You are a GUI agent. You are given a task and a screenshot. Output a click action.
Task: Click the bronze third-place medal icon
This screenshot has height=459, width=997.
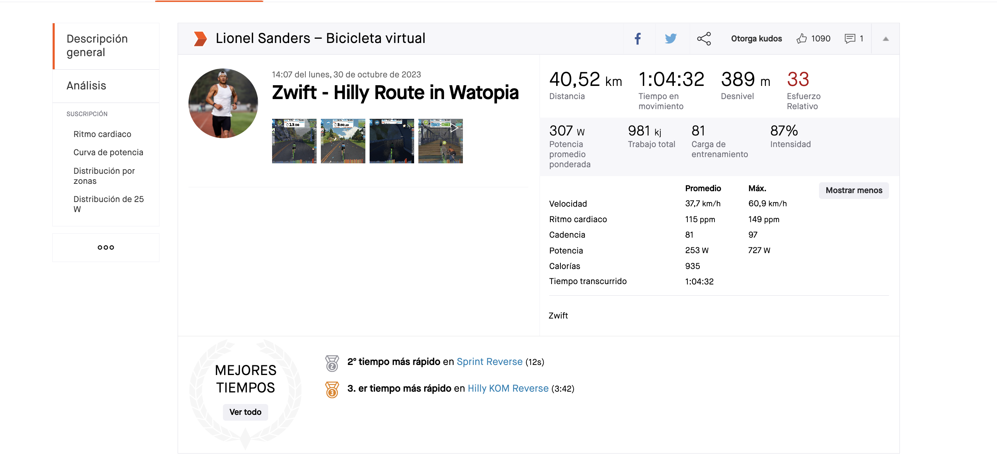(332, 389)
